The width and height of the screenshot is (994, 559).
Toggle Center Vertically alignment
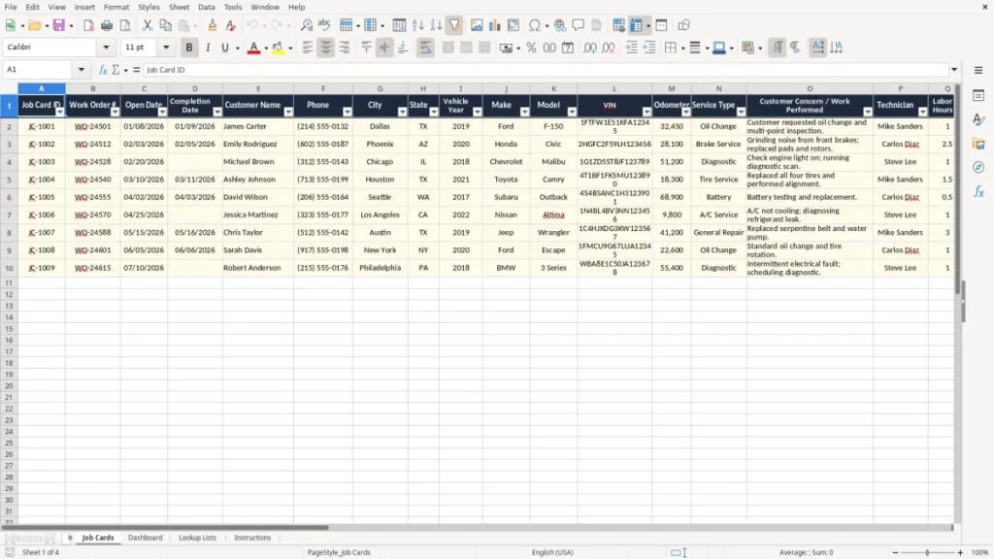click(x=384, y=48)
